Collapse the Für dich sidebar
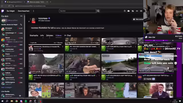Viewport: 183px width, 103px height. [x=21, y=16]
